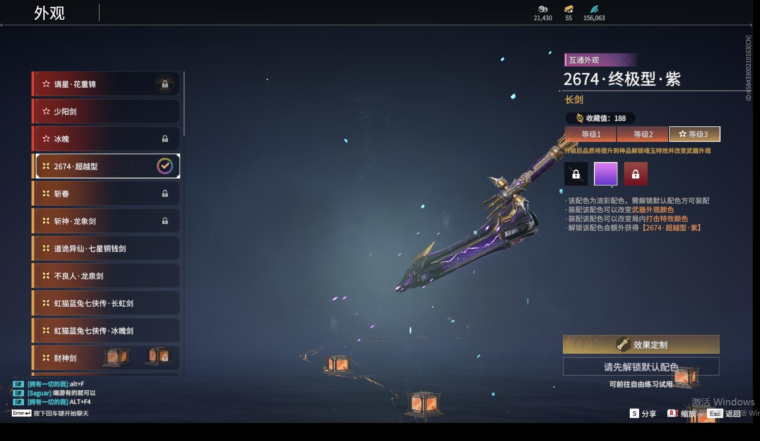Click the lock icon on 摘星·花重锦
Viewport: 760px width, 441px height.
click(165, 84)
